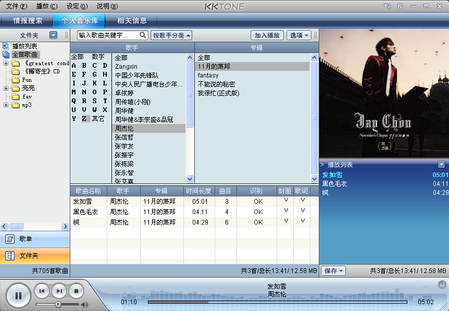Click the Jay Chou album cover
Image resolution: width=449 pixels, height=311 pixels.
tap(384, 93)
